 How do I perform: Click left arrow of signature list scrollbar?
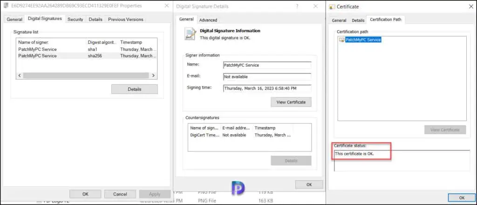(x=20, y=75)
